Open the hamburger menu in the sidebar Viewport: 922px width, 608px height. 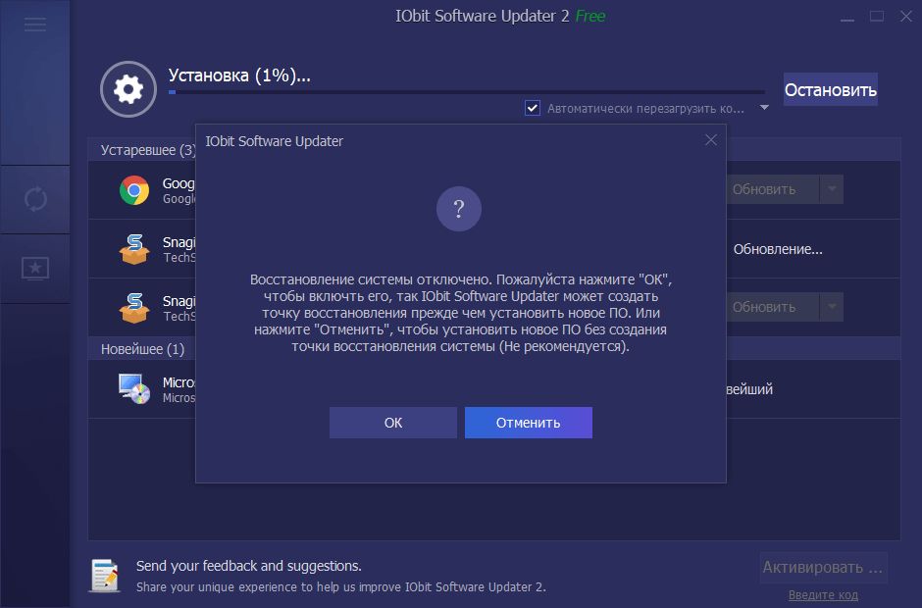pyautogui.click(x=35, y=25)
